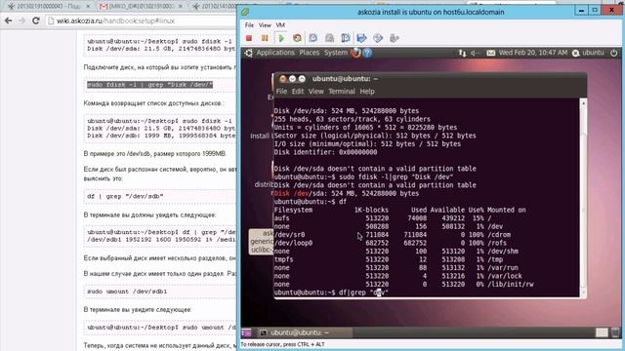Open the Snapshot Manager icon
The image size is (625, 351).
tap(346, 38)
